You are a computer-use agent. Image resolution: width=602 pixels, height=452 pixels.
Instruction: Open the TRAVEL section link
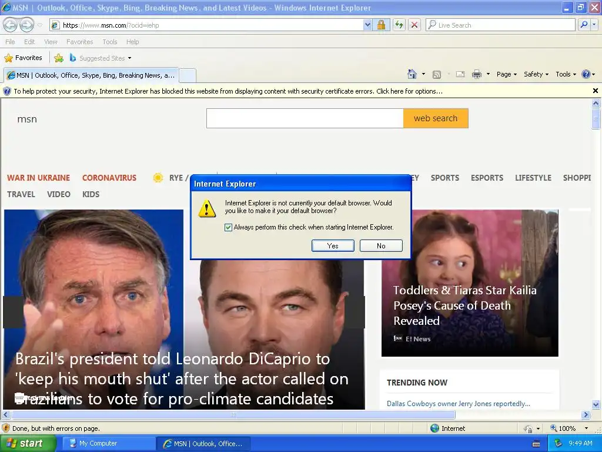21,194
